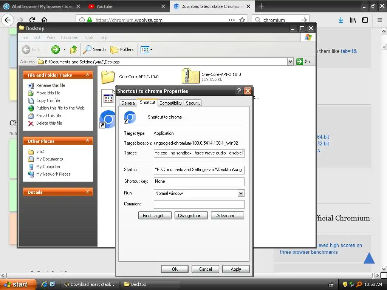Open the Firefox hamburger menu
Image resolution: width=387 pixels, height=290 pixels.
point(380,20)
